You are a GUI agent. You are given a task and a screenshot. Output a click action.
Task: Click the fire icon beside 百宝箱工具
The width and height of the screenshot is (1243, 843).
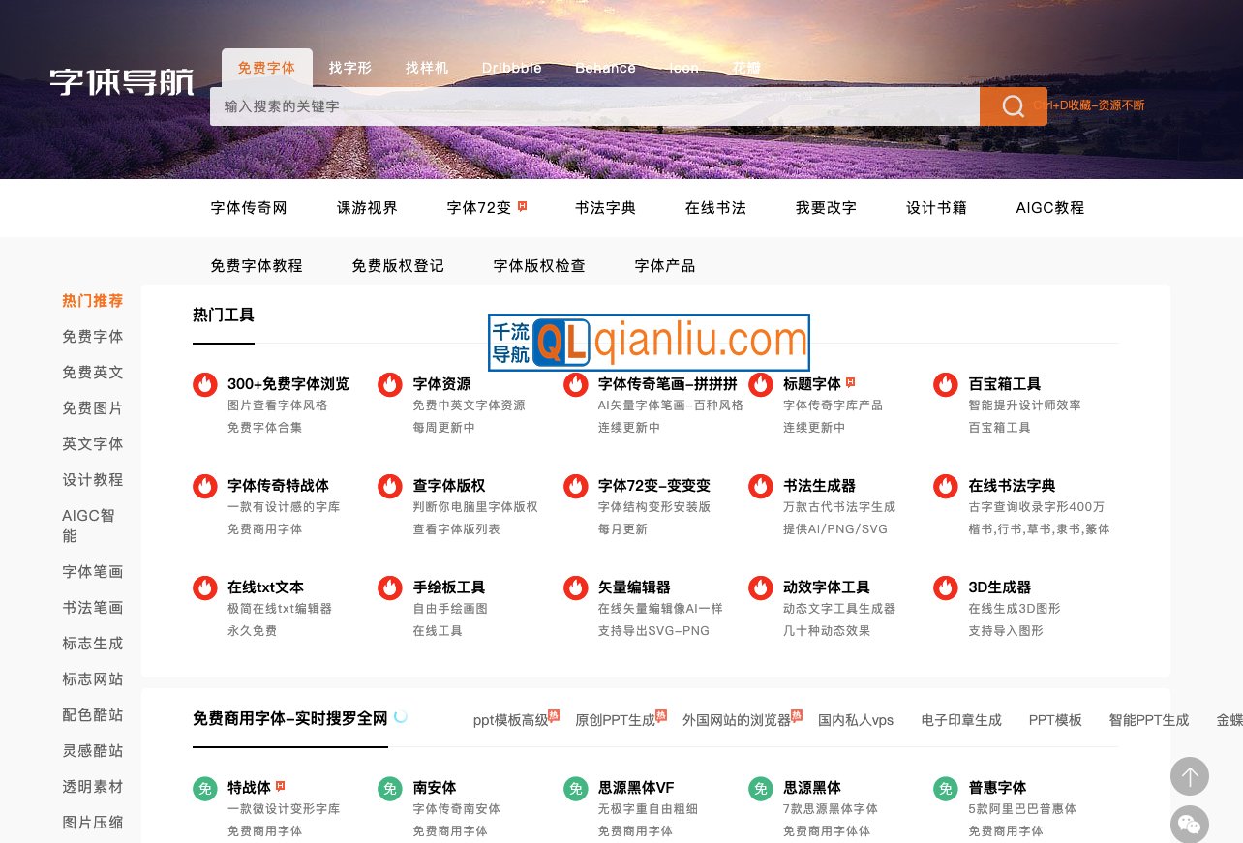coord(946,384)
